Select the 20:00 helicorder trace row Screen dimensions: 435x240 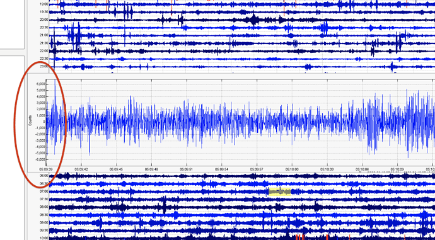click(x=242, y=20)
